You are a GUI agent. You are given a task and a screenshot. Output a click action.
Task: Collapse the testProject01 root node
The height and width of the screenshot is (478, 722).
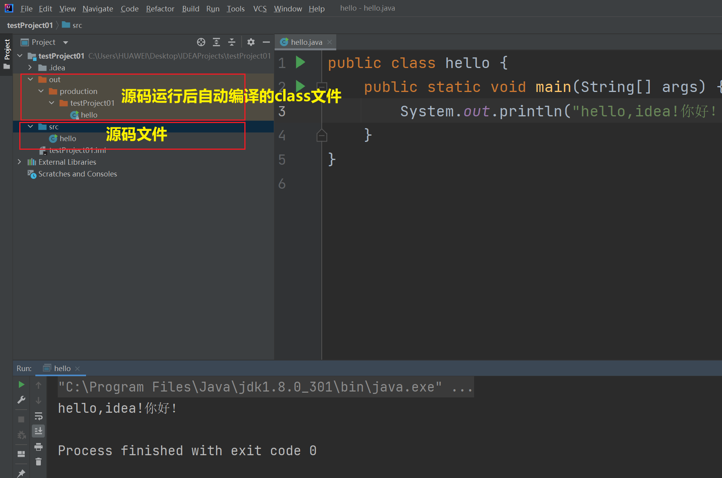click(x=20, y=56)
